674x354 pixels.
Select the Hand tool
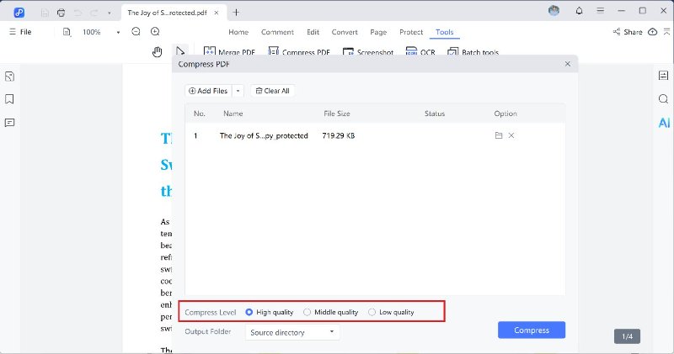pyautogui.click(x=157, y=52)
